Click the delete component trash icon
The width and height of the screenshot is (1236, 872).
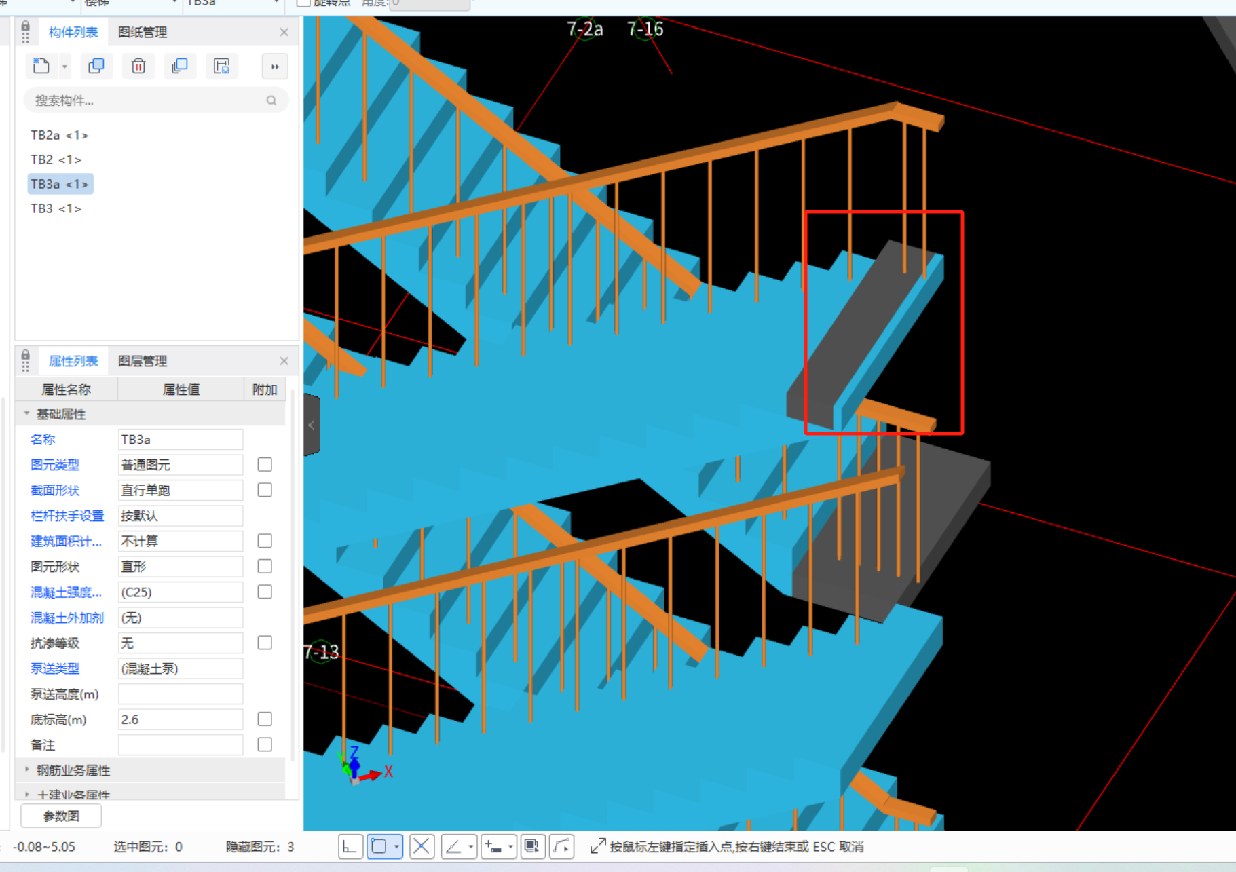tap(138, 66)
